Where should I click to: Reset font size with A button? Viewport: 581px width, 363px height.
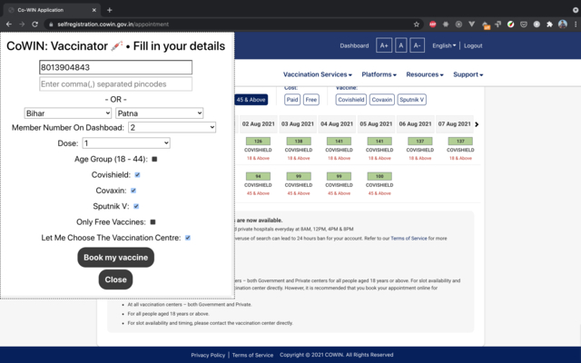tap(401, 45)
